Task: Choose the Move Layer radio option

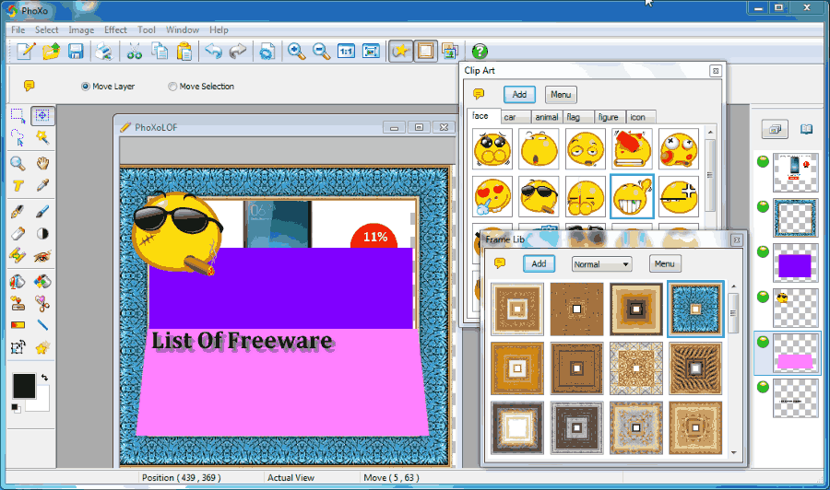Action: 108,87
